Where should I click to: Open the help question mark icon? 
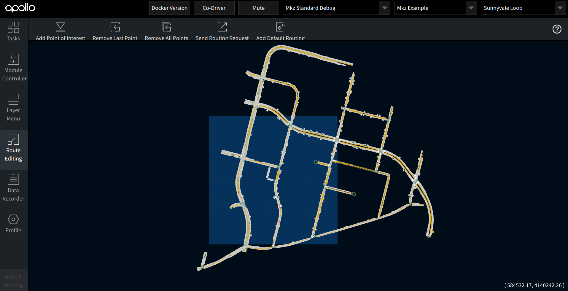[557, 29]
